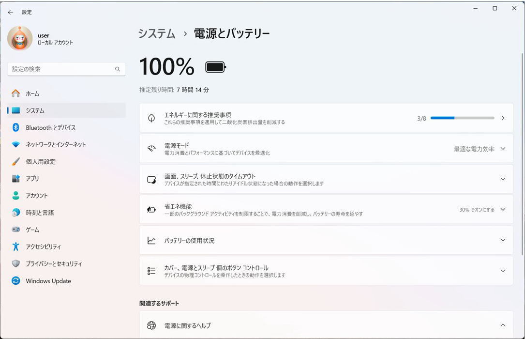Viewport: 525px width, 339px height.
Task: Click the Gaming controller icon
Action: [x=16, y=230]
